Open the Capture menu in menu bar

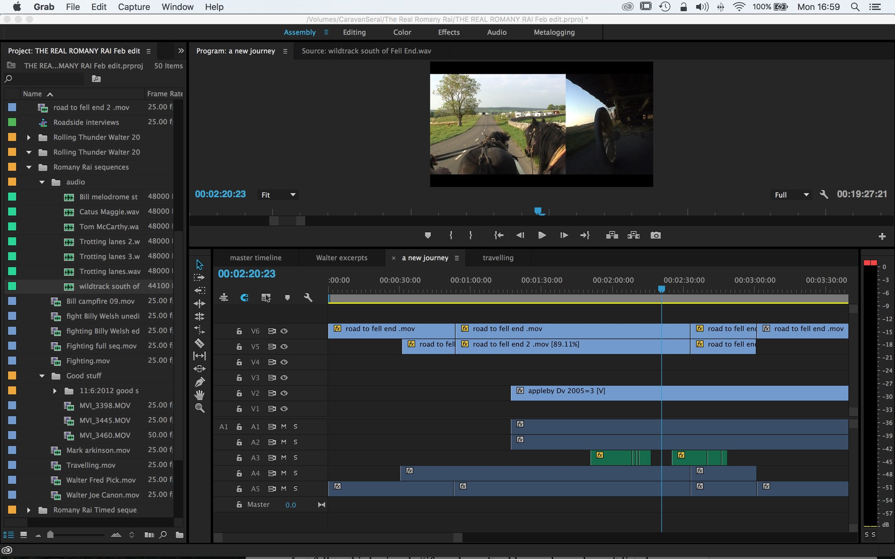(134, 7)
